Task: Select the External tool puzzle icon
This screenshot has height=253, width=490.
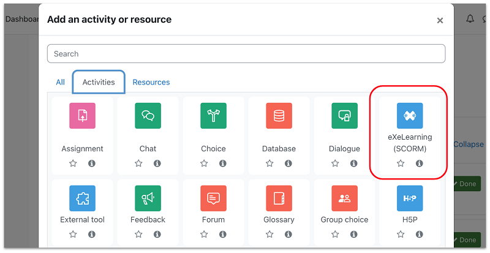Action: click(82, 198)
